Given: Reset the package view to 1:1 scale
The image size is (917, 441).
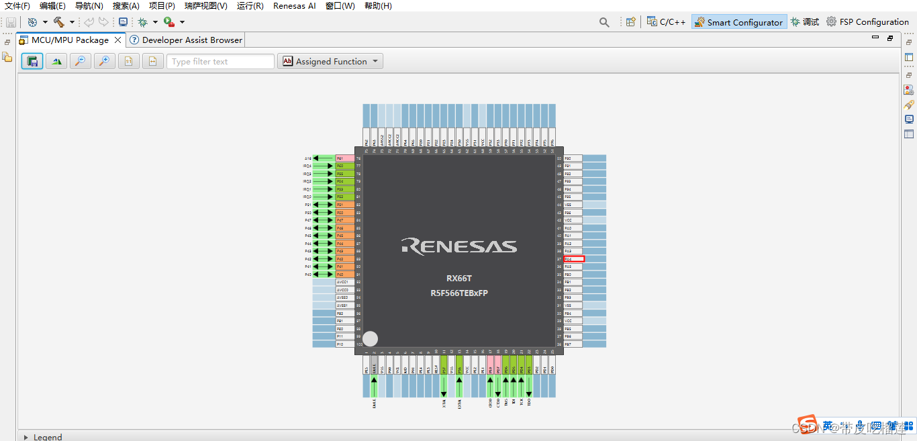Looking at the screenshot, I should pos(128,61).
